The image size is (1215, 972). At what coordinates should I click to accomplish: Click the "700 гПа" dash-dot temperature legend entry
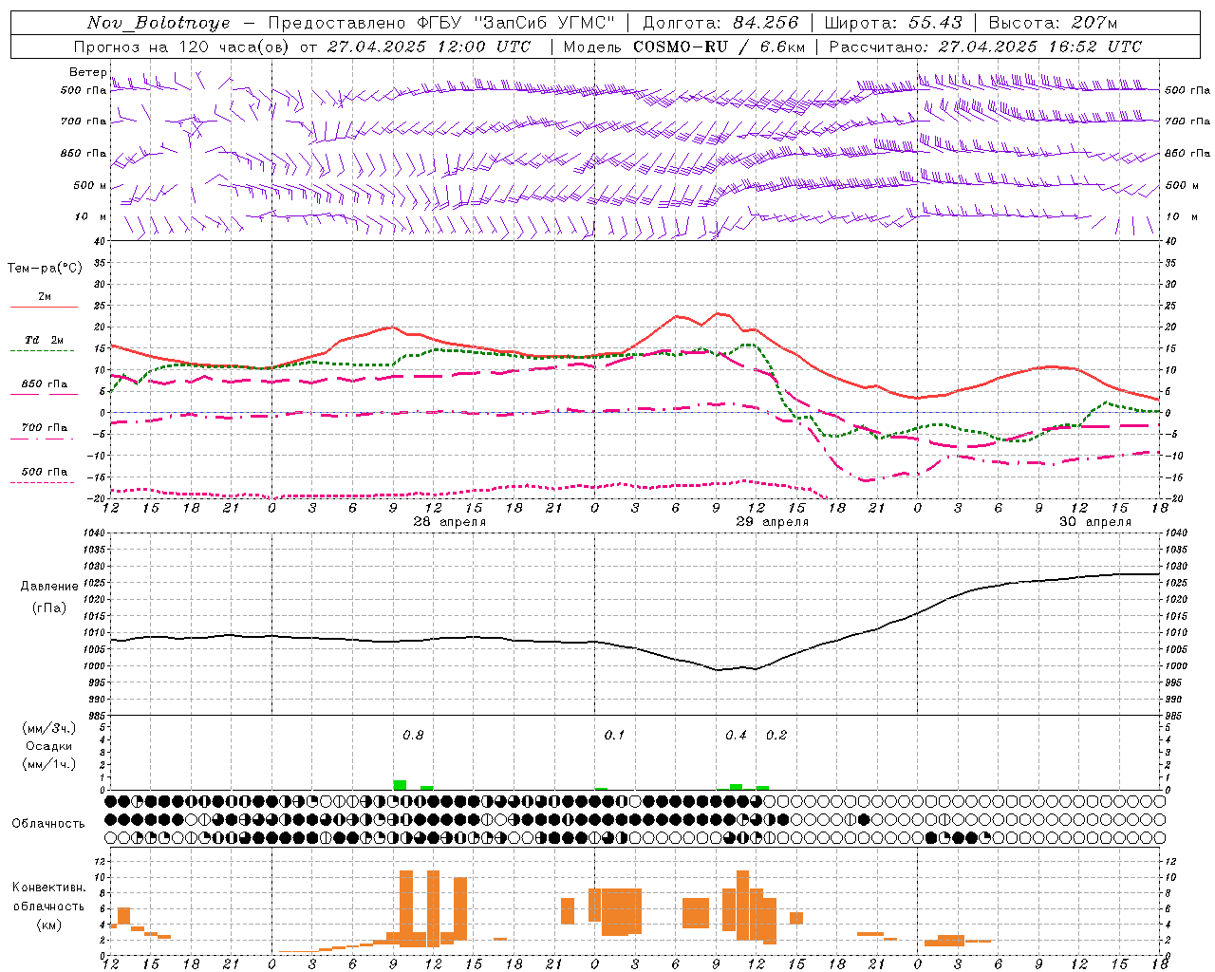(x=45, y=427)
